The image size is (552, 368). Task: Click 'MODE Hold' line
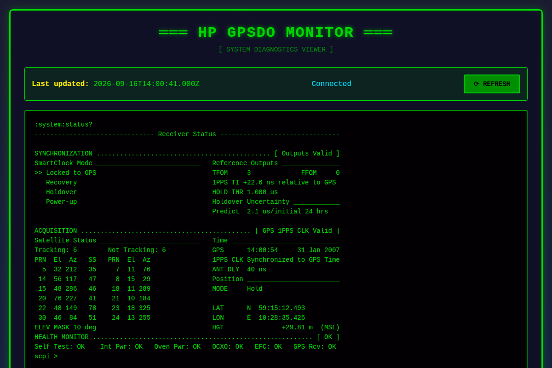click(x=237, y=289)
